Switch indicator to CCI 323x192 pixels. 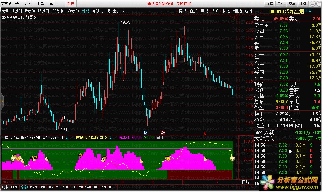104,187
